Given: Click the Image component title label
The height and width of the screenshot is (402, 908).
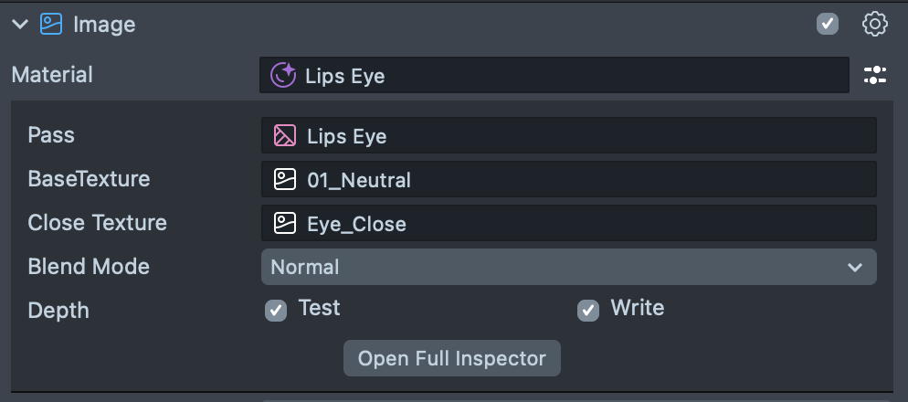Looking at the screenshot, I should pyautogui.click(x=104, y=25).
